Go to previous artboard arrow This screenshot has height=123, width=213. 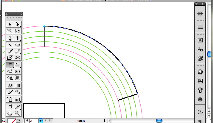point(27,121)
